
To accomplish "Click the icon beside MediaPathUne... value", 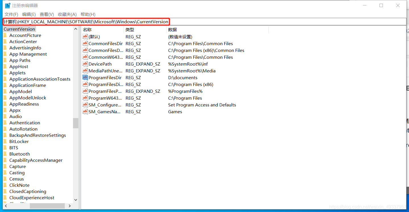I will pos(85,71).
